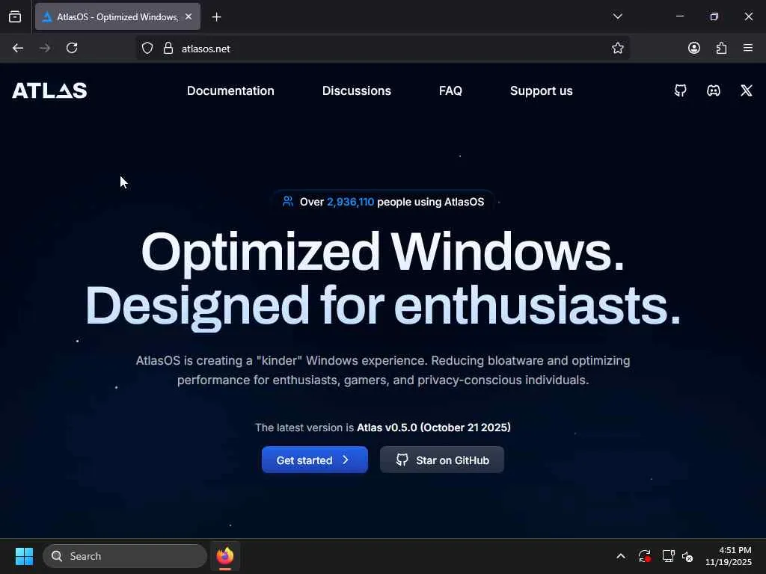The image size is (766, 574).
Task: Click the muted volume tray icon
Action: (x=687, y=556)
